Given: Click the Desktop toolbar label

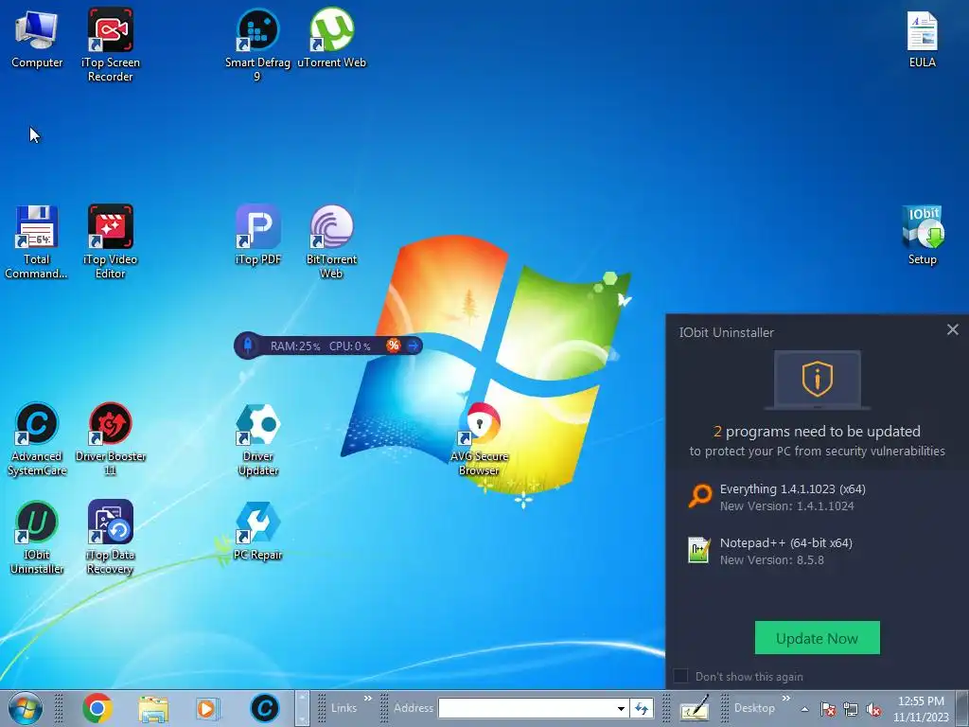Looking at the screenshot, I should (x=754, y=708).
